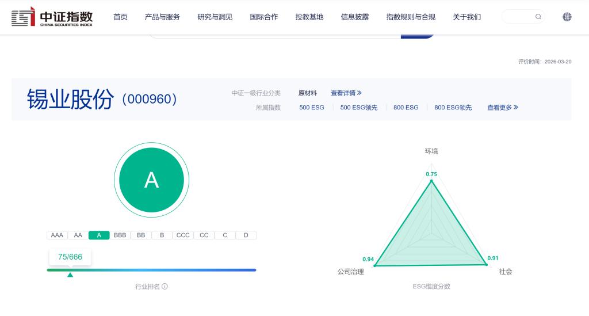589x316 pixels.
Task: Click the industry ranking info icon
Action: coord(165,287)
